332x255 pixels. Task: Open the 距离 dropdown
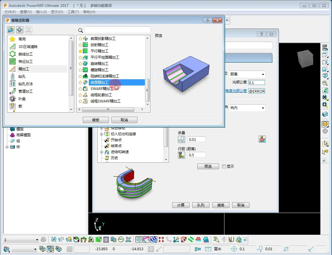(247, 74)
